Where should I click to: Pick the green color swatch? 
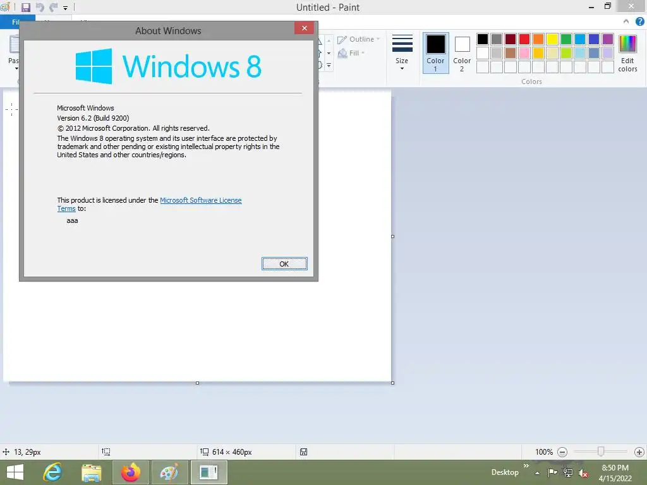[x=566, y=39]
